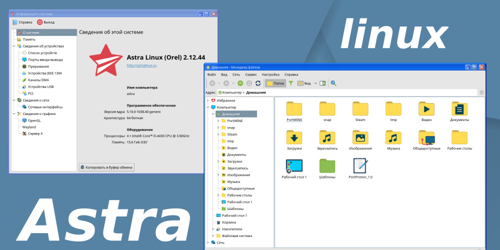Select the Звукозапись folder in icon view
500x250 pixels.
[327, 140]
